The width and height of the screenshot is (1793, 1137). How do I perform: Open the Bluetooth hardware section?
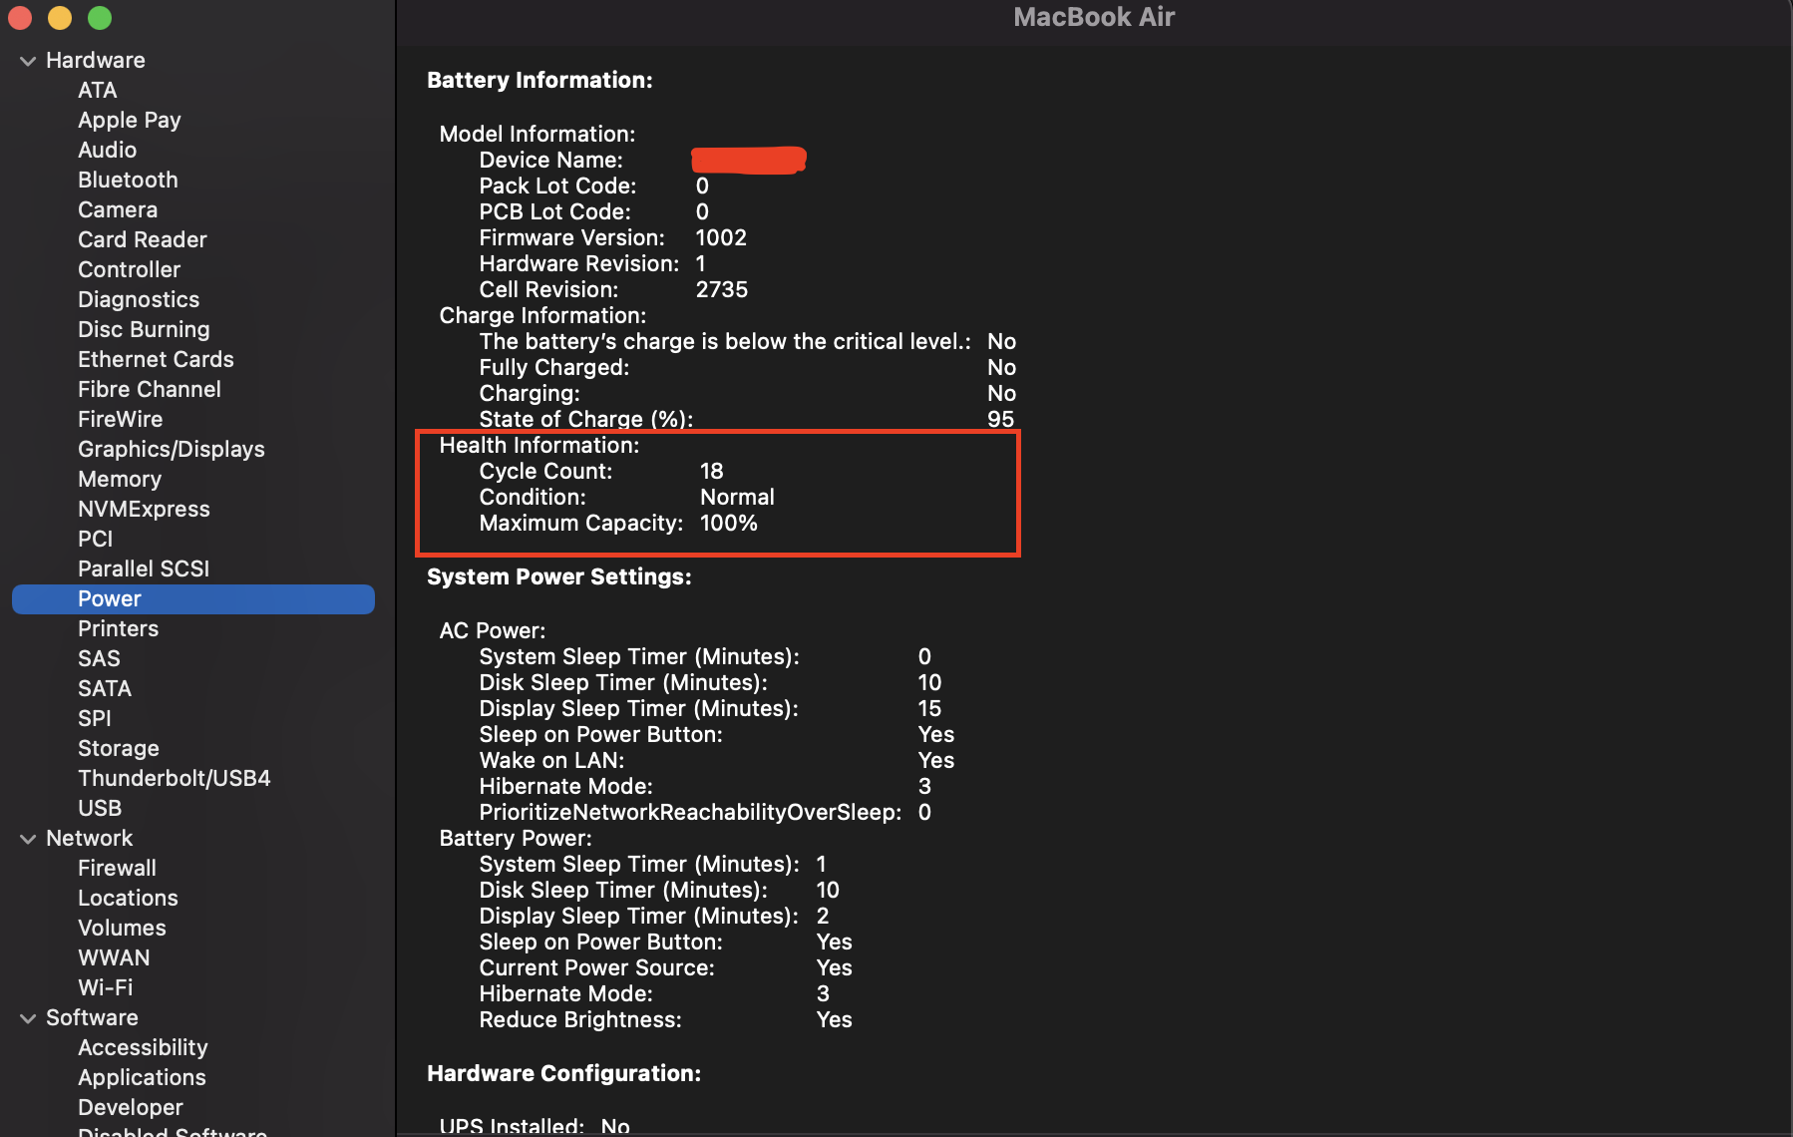[128, 180]
